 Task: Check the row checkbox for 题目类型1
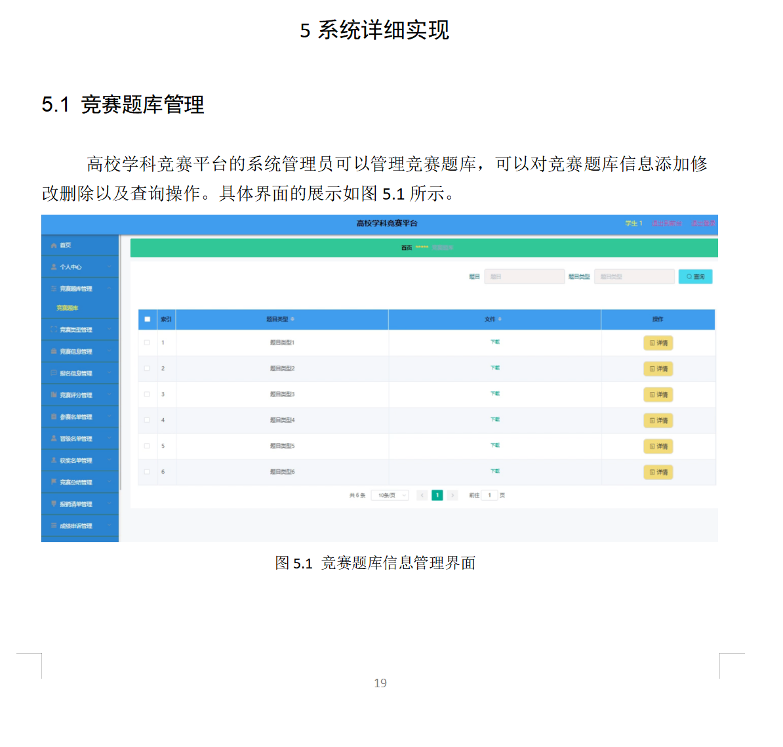(147, 343)
